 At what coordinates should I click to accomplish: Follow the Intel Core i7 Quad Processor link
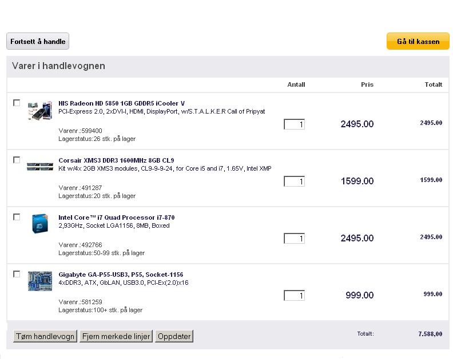[x=117, y=217]
